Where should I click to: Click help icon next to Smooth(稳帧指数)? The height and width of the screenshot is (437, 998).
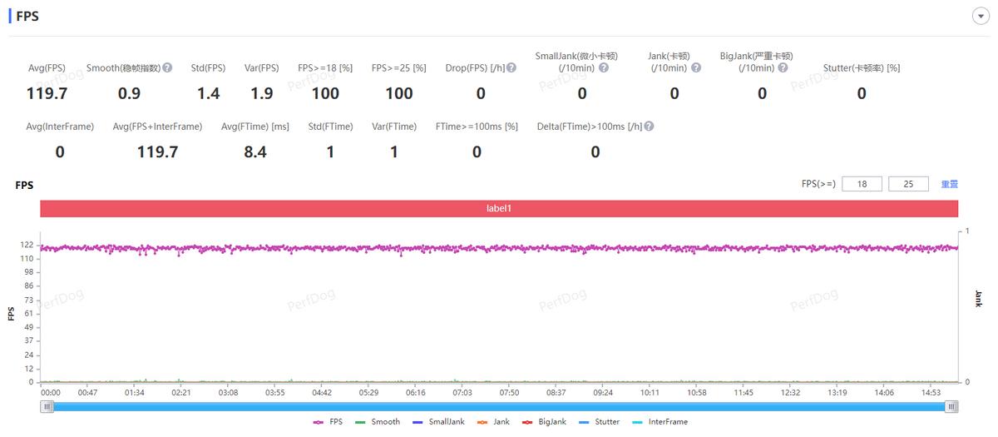(x=167, y=68)
